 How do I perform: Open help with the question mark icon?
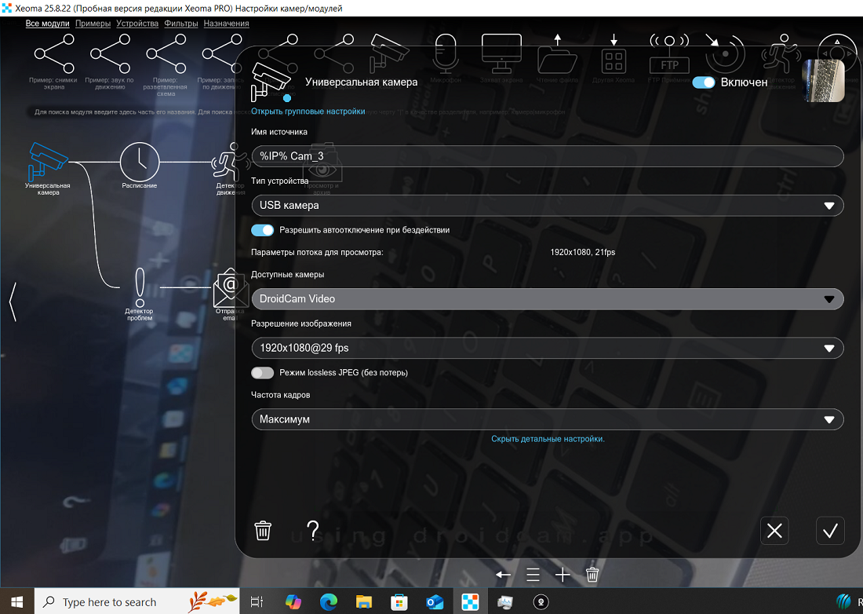pyautogui.click(x=313, y=531)
